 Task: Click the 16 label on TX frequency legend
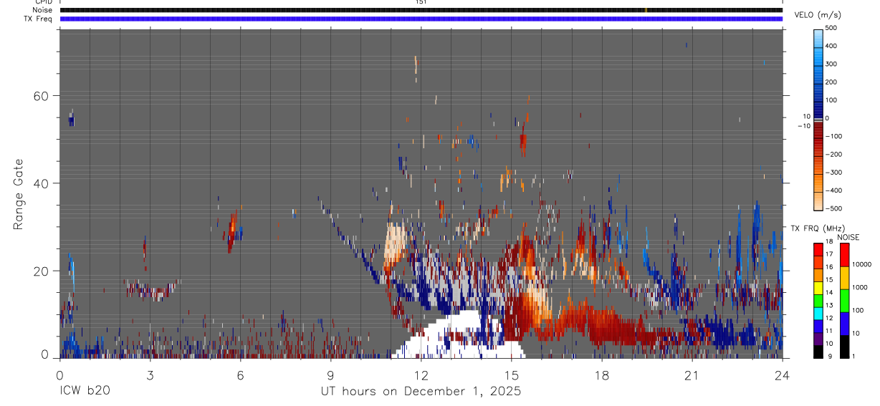pyautogui.click(x=829, y=267)
